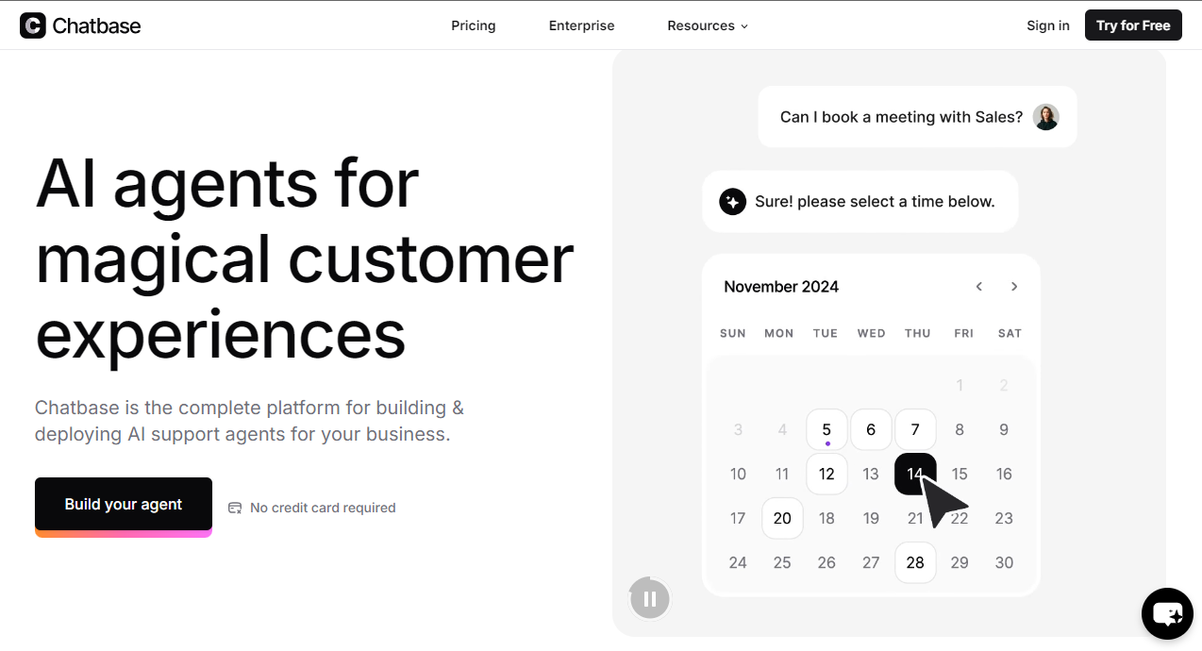Click the Try for Free button
This screenshot has width=1202, height=651.
tap(1133, 25)
